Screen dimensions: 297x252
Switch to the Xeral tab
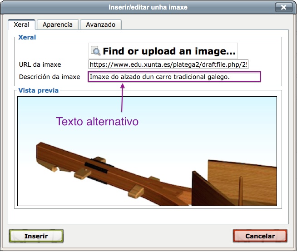point(22,25)
